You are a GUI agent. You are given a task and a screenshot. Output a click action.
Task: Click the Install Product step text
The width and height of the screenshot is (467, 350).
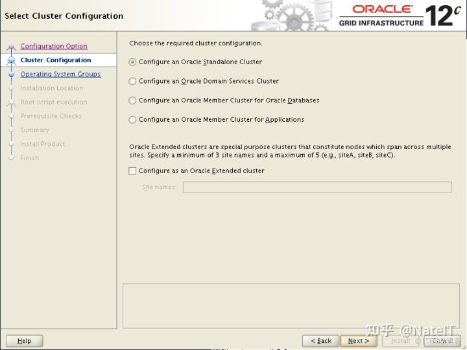[x=43, y=144]
